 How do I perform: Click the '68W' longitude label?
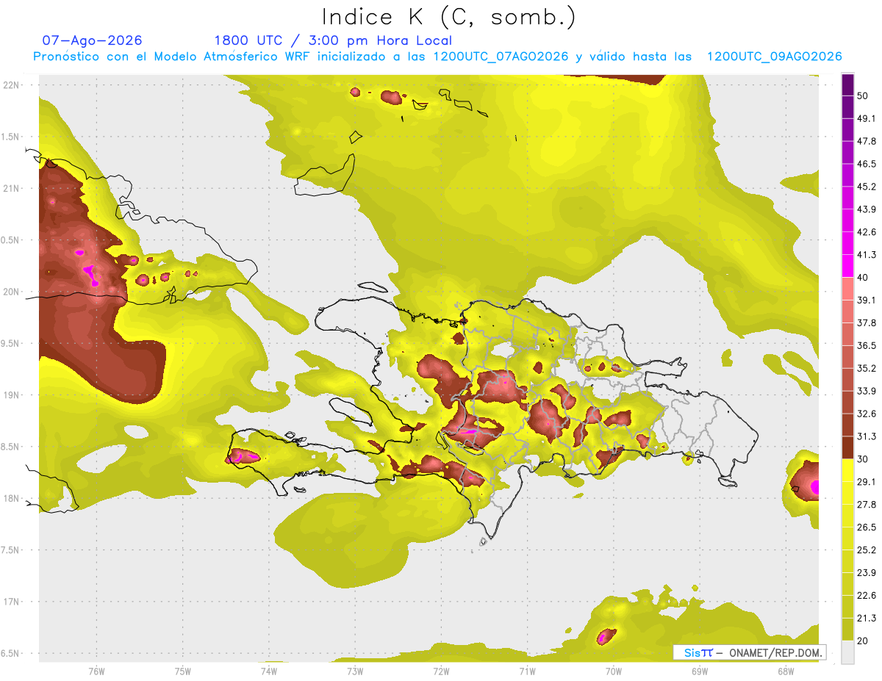tap(786, 671)
